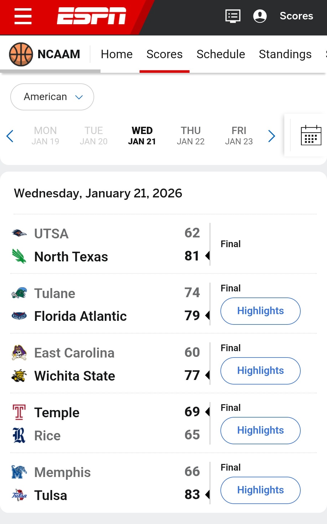The height and width of the screenshot is (524, 327).
Task: Watch Tulane vs Florida Atlantic highlights
Action: [x=260, y=311]
